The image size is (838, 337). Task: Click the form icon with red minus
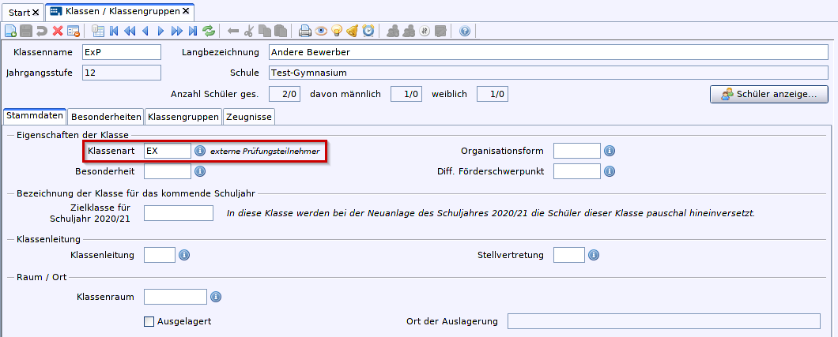coord(74,31)
